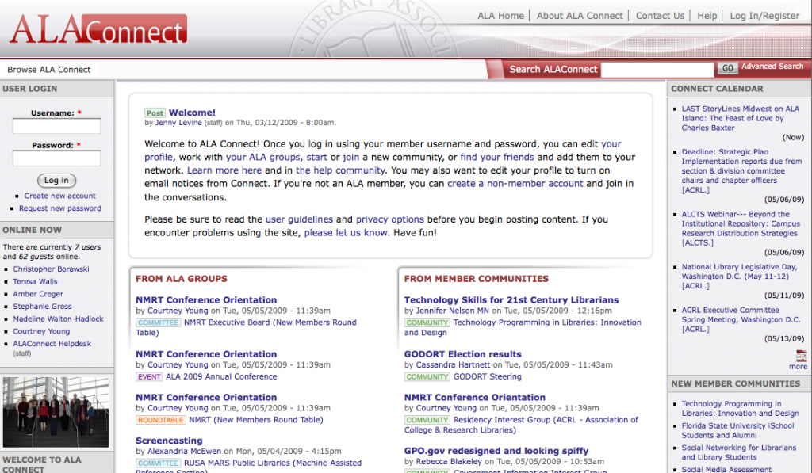Open Advanced Search

[772, 67]
